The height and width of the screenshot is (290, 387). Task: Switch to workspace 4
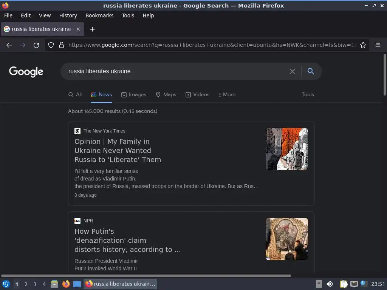click(x=44, y=284)
